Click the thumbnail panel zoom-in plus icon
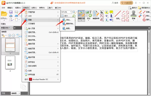The width and height of the screenshot is (151, 96). [10, 35]
